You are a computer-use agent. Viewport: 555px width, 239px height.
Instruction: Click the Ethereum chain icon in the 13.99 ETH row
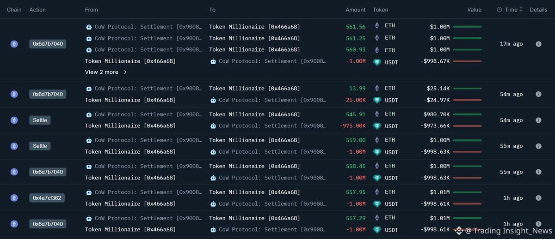pyautogui.click(x=14, y=94)
